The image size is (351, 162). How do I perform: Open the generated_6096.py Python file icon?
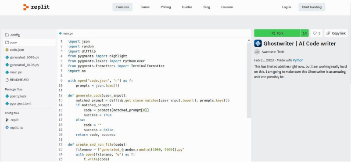click(7, 58)
